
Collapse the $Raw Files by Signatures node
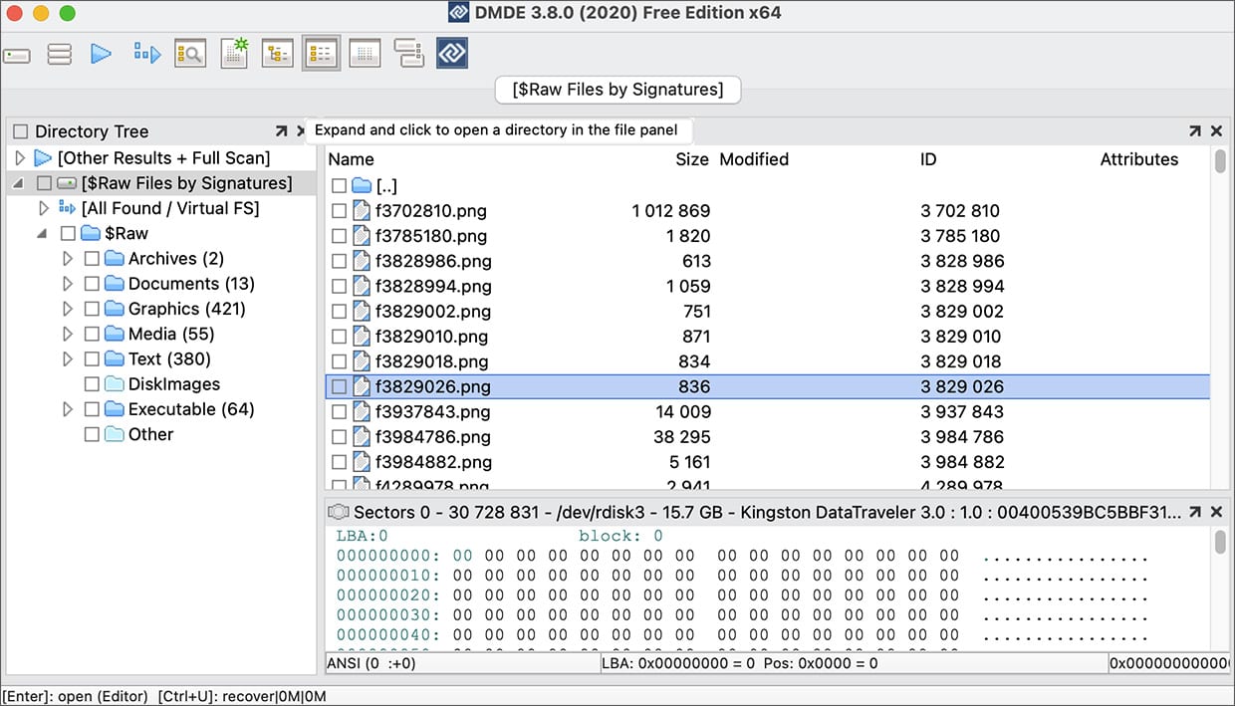point(19,184)
